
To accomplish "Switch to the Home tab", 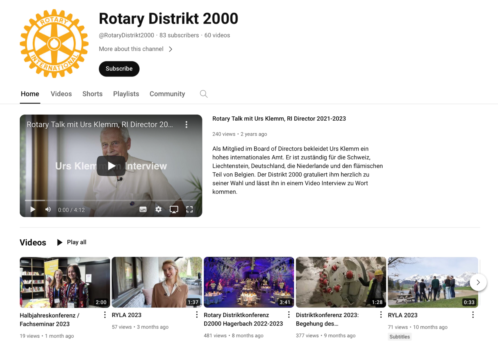I will (x=30, y=94).
